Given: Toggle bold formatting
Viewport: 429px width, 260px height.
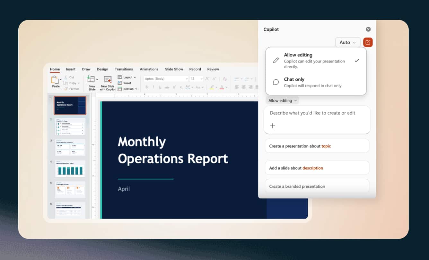Looking at the screenshot, I should [146, 87].
